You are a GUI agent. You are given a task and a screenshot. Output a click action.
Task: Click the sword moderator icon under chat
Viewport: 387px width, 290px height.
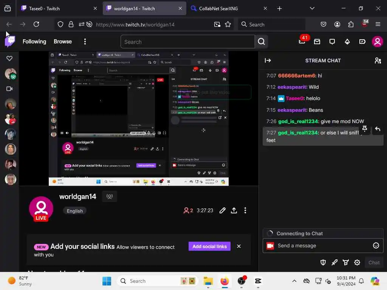point(334,262)
